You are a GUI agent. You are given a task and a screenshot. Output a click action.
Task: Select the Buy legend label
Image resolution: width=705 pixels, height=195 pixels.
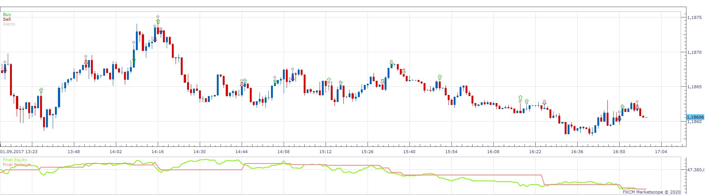click(7, 14)
